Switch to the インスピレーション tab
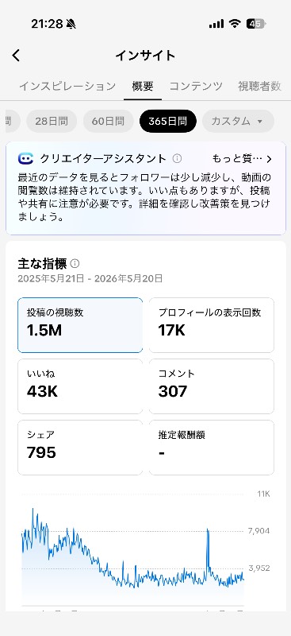This screenshot has height=636, width=291. coord(67,86)
